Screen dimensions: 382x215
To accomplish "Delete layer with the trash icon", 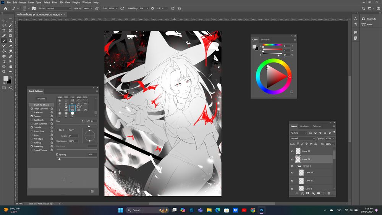I will (x=329, y=193).
